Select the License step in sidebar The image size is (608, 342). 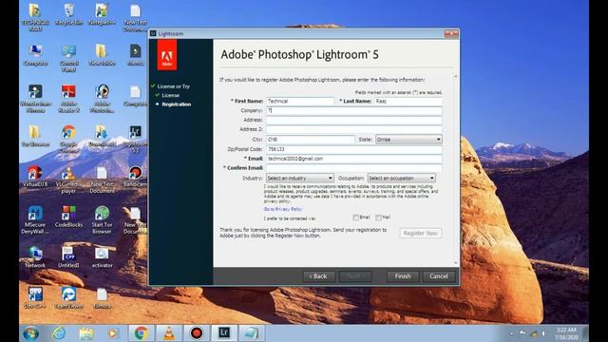[x=171, y=95]
